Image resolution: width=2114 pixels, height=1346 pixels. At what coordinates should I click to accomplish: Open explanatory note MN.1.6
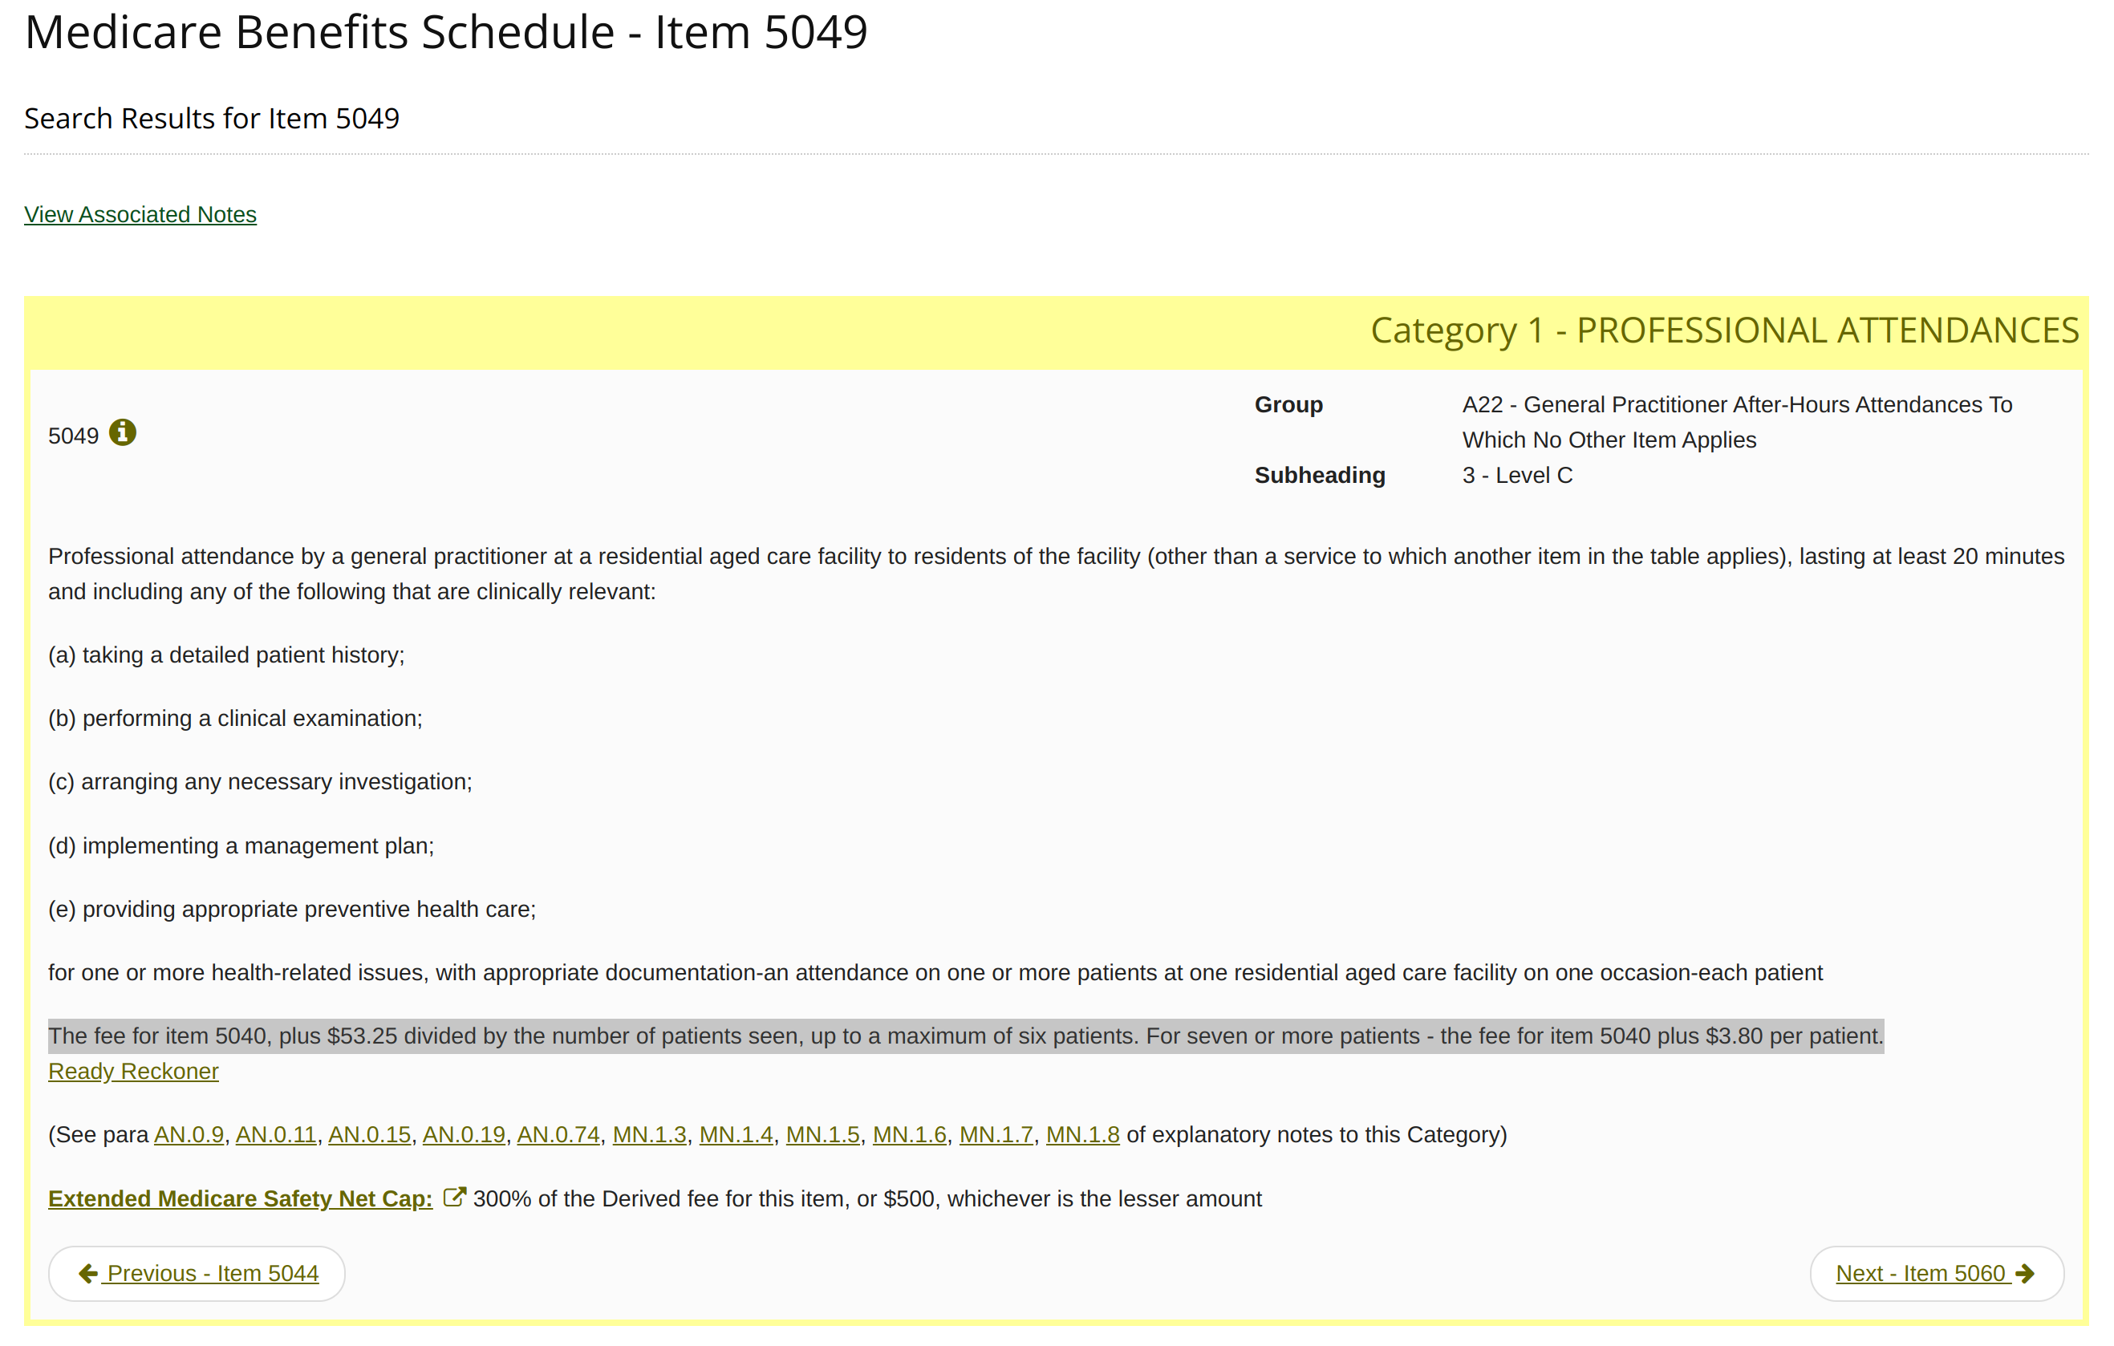pyautogui.click(x=910, y=1134)
